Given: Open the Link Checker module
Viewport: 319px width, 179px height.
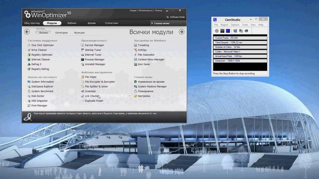Looking at the screenshot, I should (x=92, y=96).
